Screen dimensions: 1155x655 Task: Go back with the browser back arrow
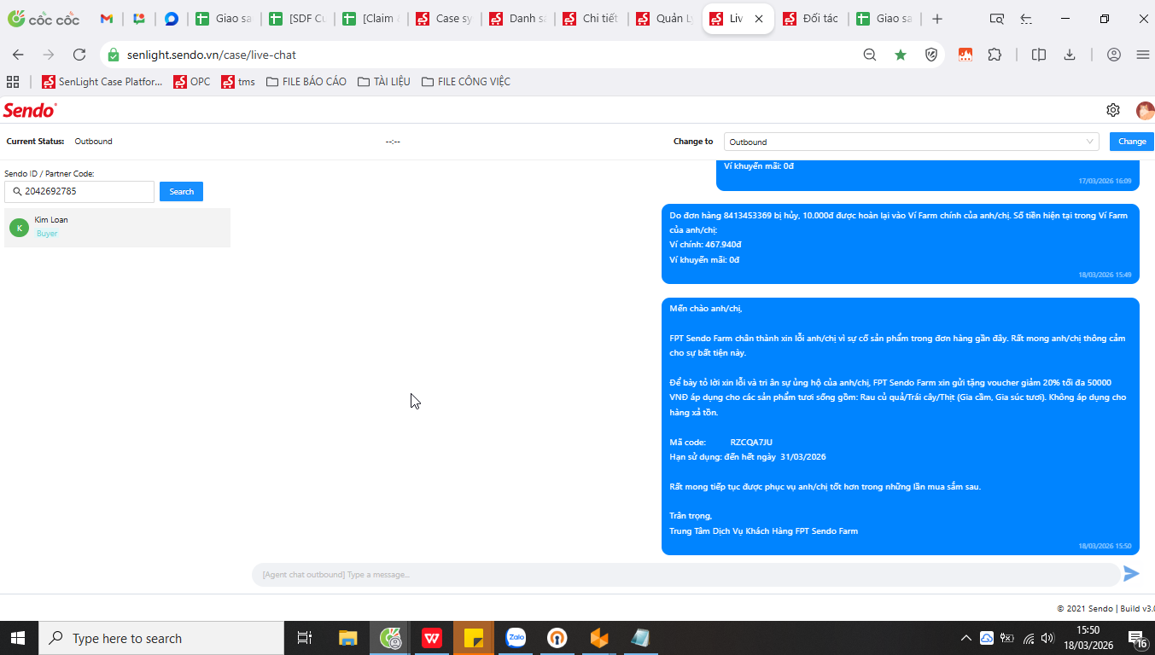coord(18,55)
